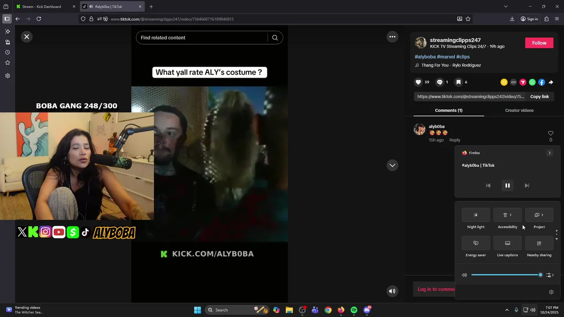This screenshot has width=564, height=317.
Task: Open Firefox downloads panel
Action: [x=512, y=19]
